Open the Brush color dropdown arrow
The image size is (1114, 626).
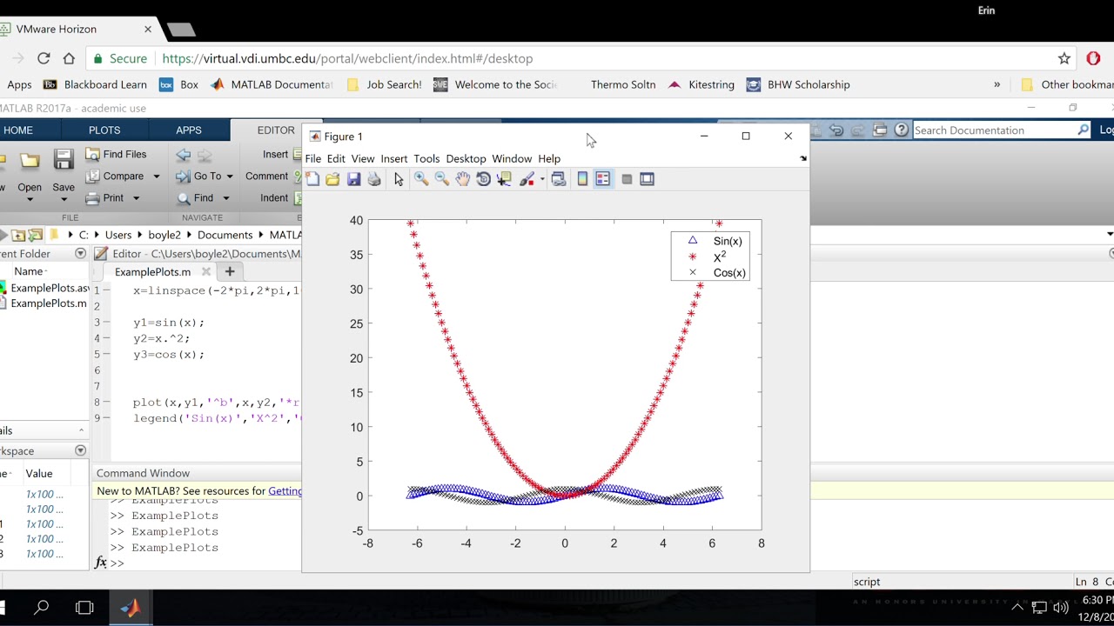point(542,180)
